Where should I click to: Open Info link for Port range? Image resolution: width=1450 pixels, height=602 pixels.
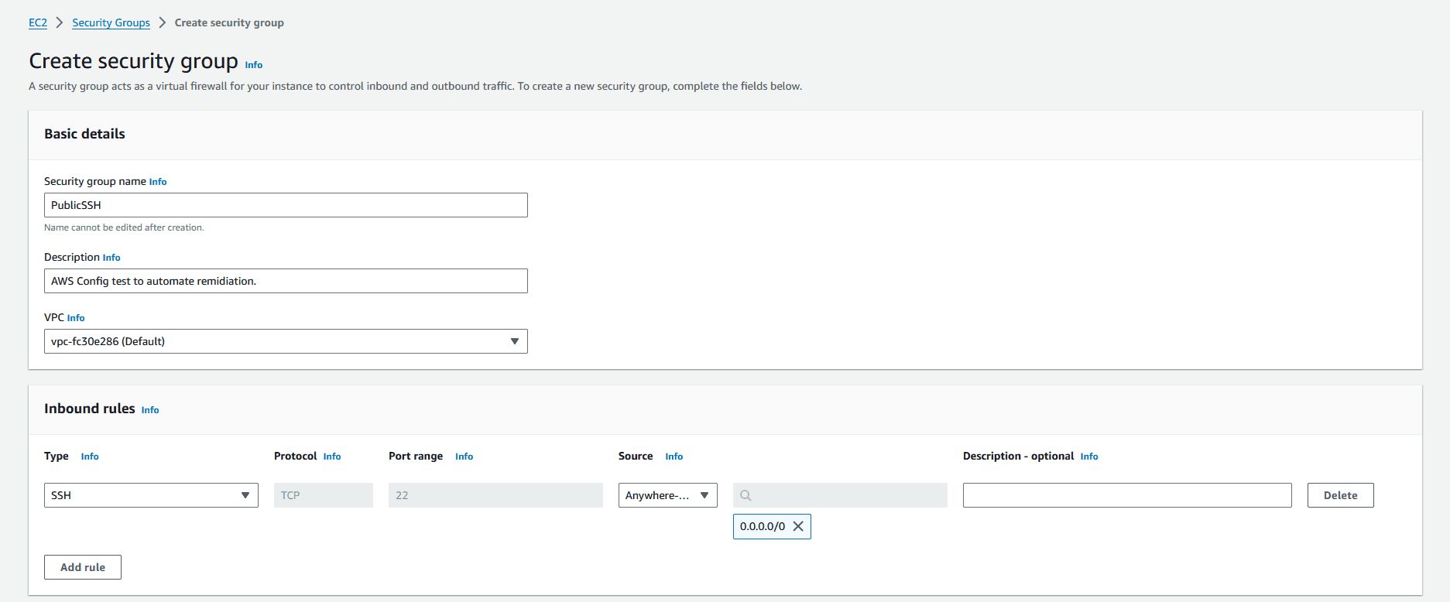click(464, 457)
